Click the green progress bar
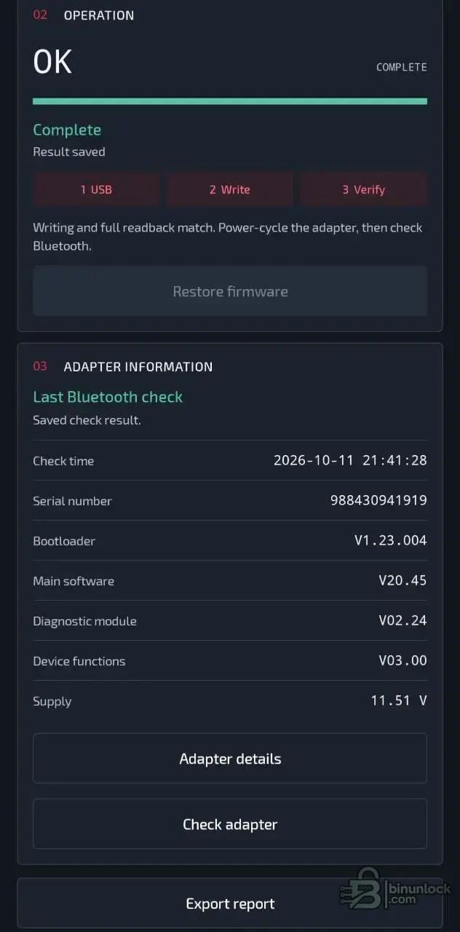This screenshot has width=460, height=932. pyautogui.click(x=230, y=101)
